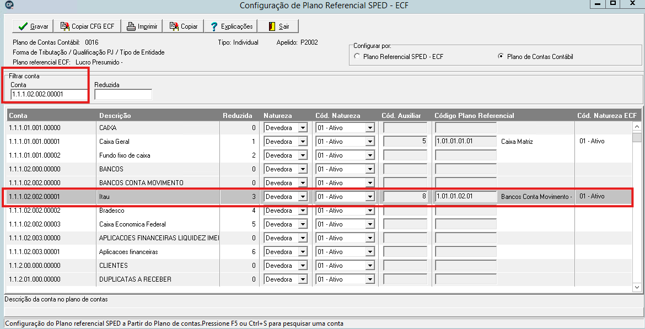645x329 pixels.
Task: Click the Reduzida column header
Action: [238, 116]
